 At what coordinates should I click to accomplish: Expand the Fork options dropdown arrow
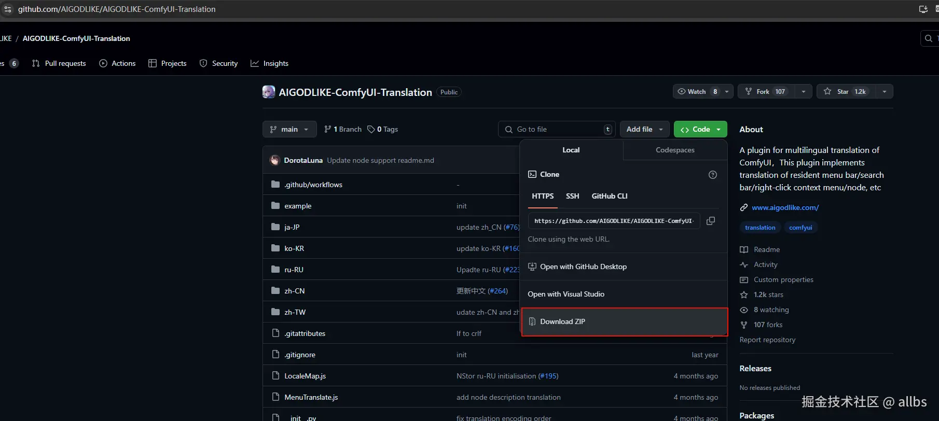[x=803, y=91]
